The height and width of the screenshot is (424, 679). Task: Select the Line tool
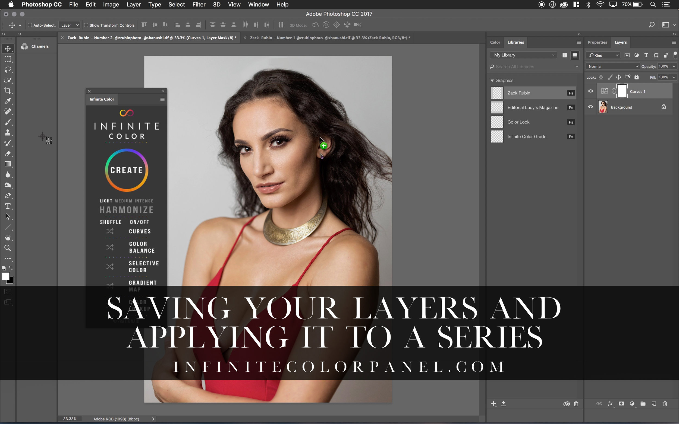click(x=8, y=227)
